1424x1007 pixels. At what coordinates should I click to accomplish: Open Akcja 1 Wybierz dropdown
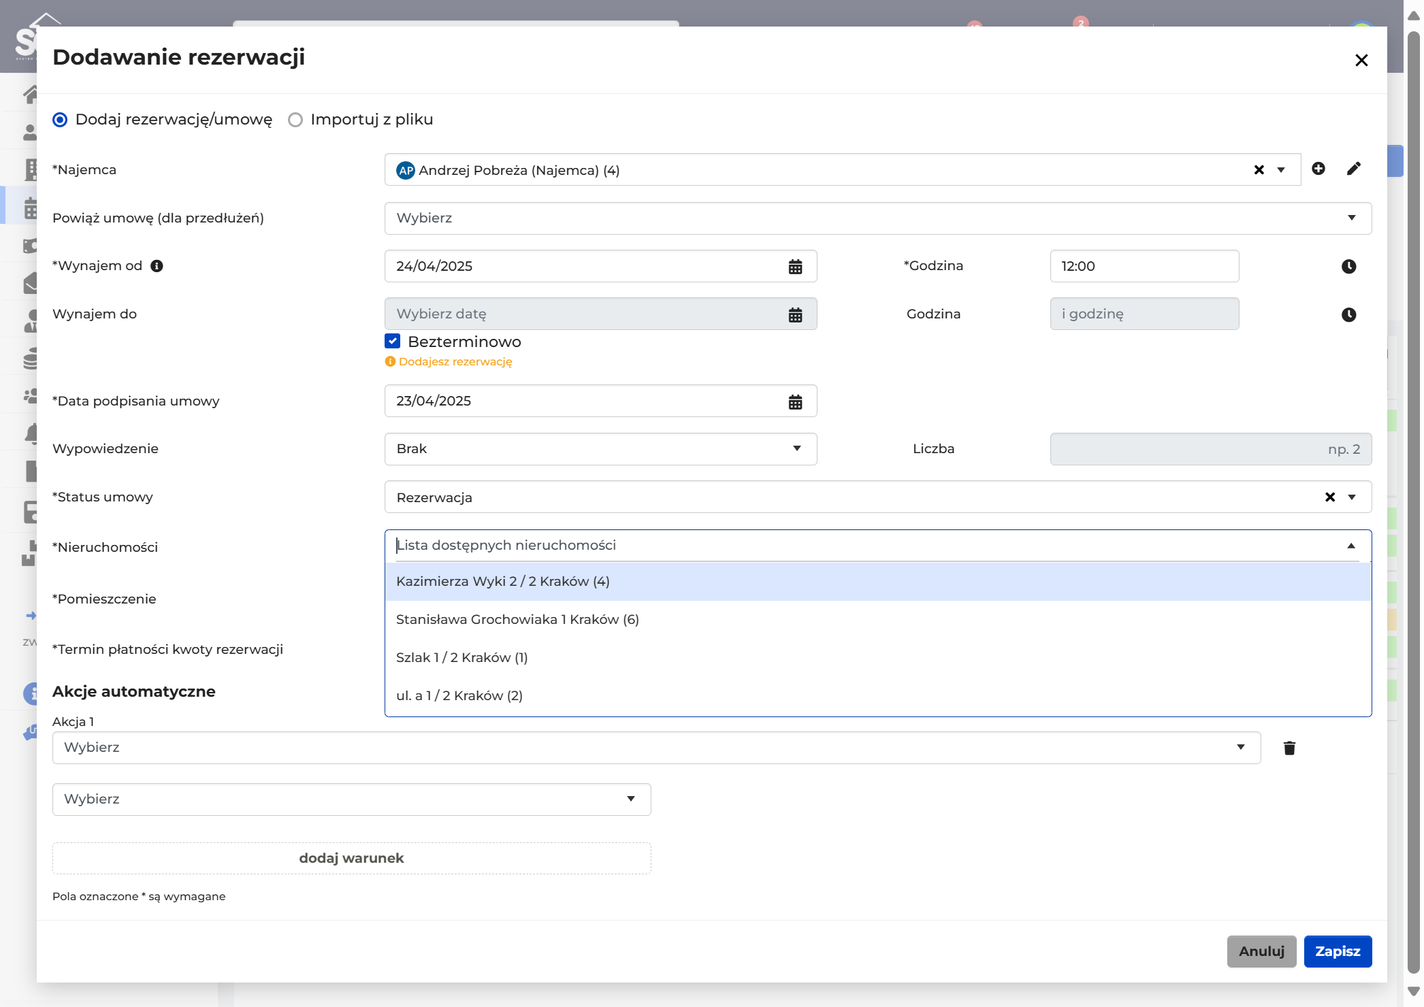pos(656,748)
